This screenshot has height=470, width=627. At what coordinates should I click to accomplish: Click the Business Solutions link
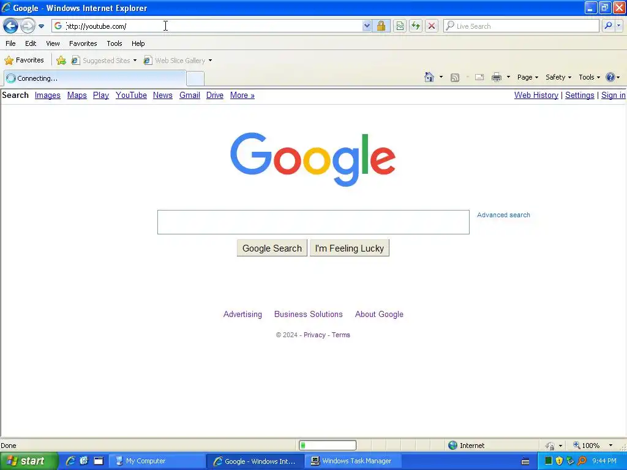pos(309,314)
